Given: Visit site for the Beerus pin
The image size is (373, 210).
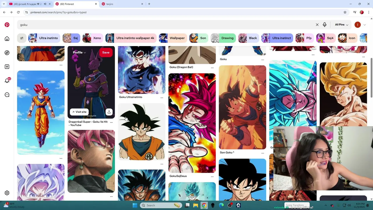Looking at the screenshot, I should 79,112.
